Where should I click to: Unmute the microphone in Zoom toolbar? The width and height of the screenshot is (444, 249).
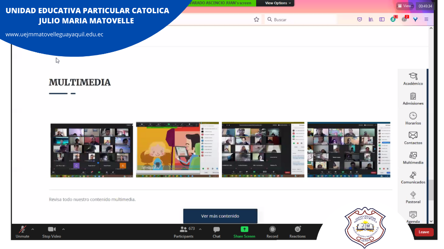22,232
